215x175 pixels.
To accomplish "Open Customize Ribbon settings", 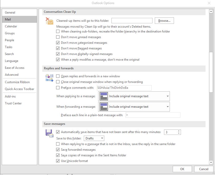I will click(19, 82).
